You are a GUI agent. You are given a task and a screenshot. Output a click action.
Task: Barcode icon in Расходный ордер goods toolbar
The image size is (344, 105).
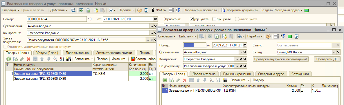pos(225,80)
